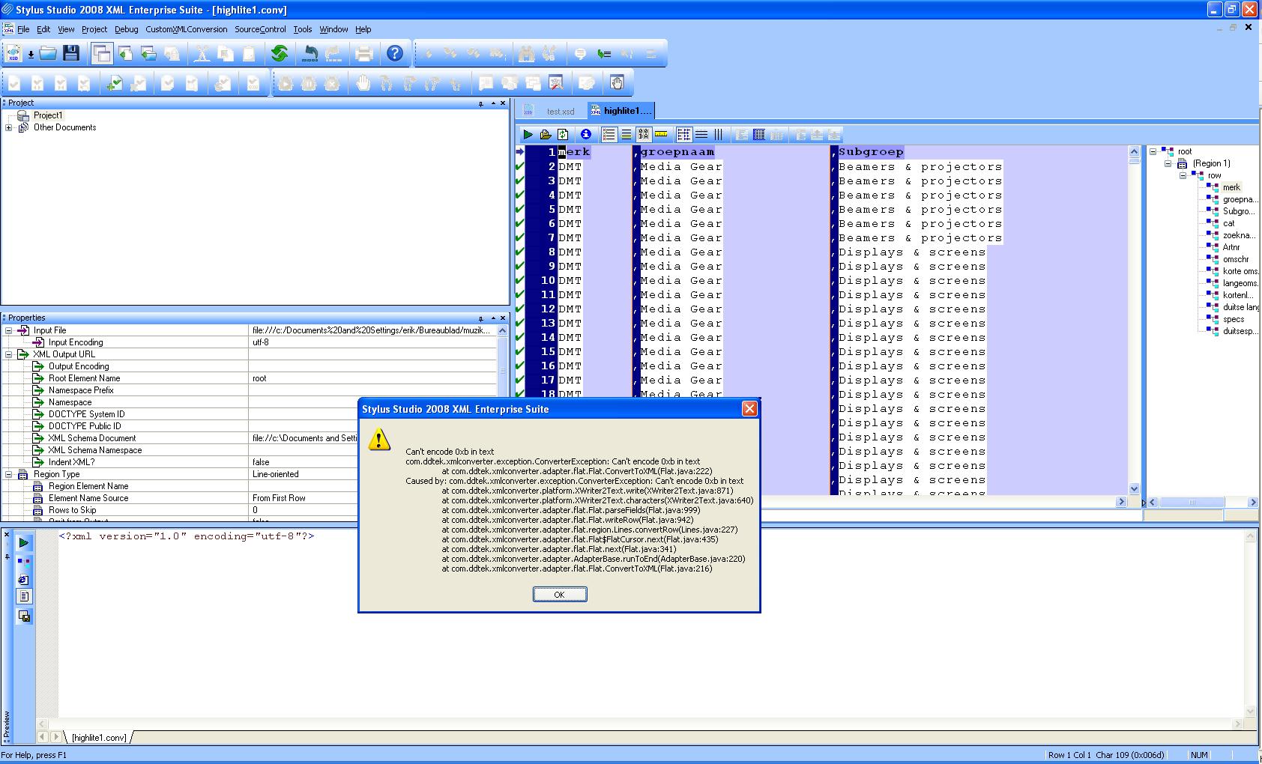Open the SourceControl menu
This screenshot has height=764, width=1262.
(x=260, y=29)
